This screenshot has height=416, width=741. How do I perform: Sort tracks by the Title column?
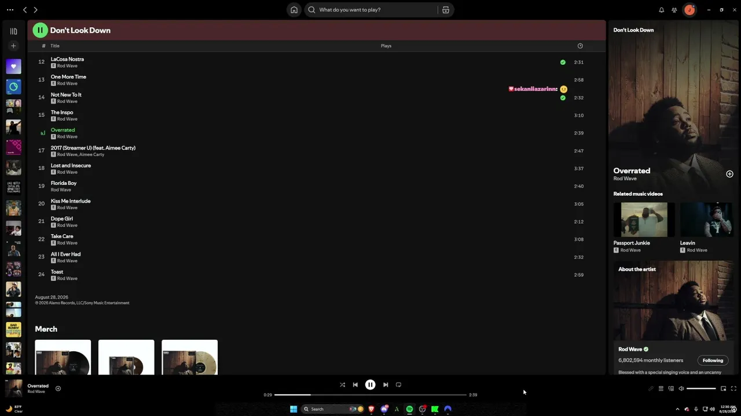coord(55,46)
